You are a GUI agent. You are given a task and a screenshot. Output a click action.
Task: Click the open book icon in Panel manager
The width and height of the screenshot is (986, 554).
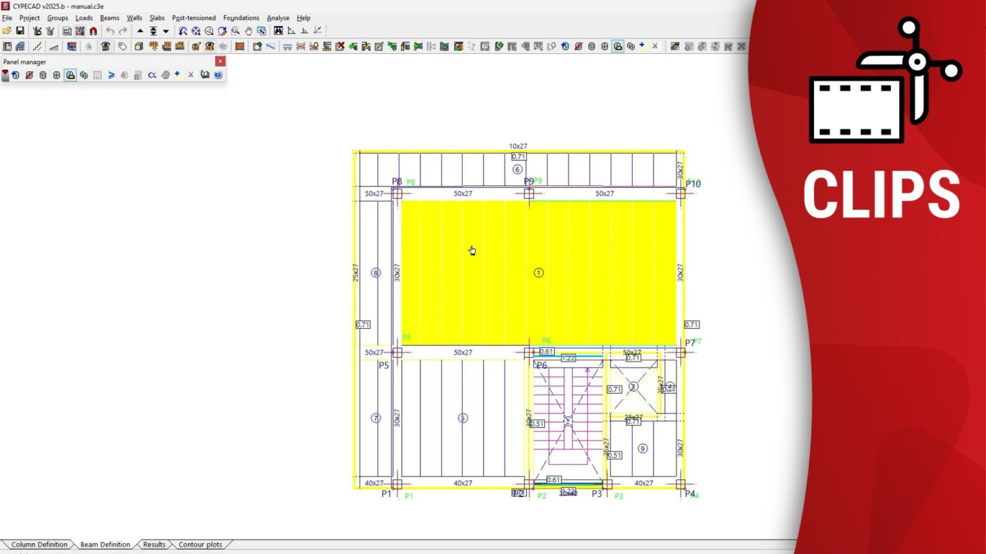coord(205,75)
